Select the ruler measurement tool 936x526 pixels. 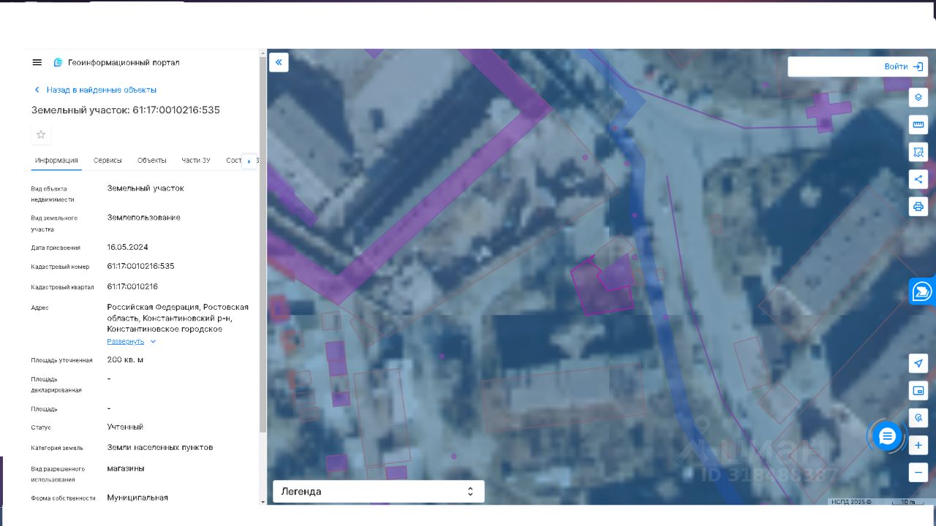(918, 125)
